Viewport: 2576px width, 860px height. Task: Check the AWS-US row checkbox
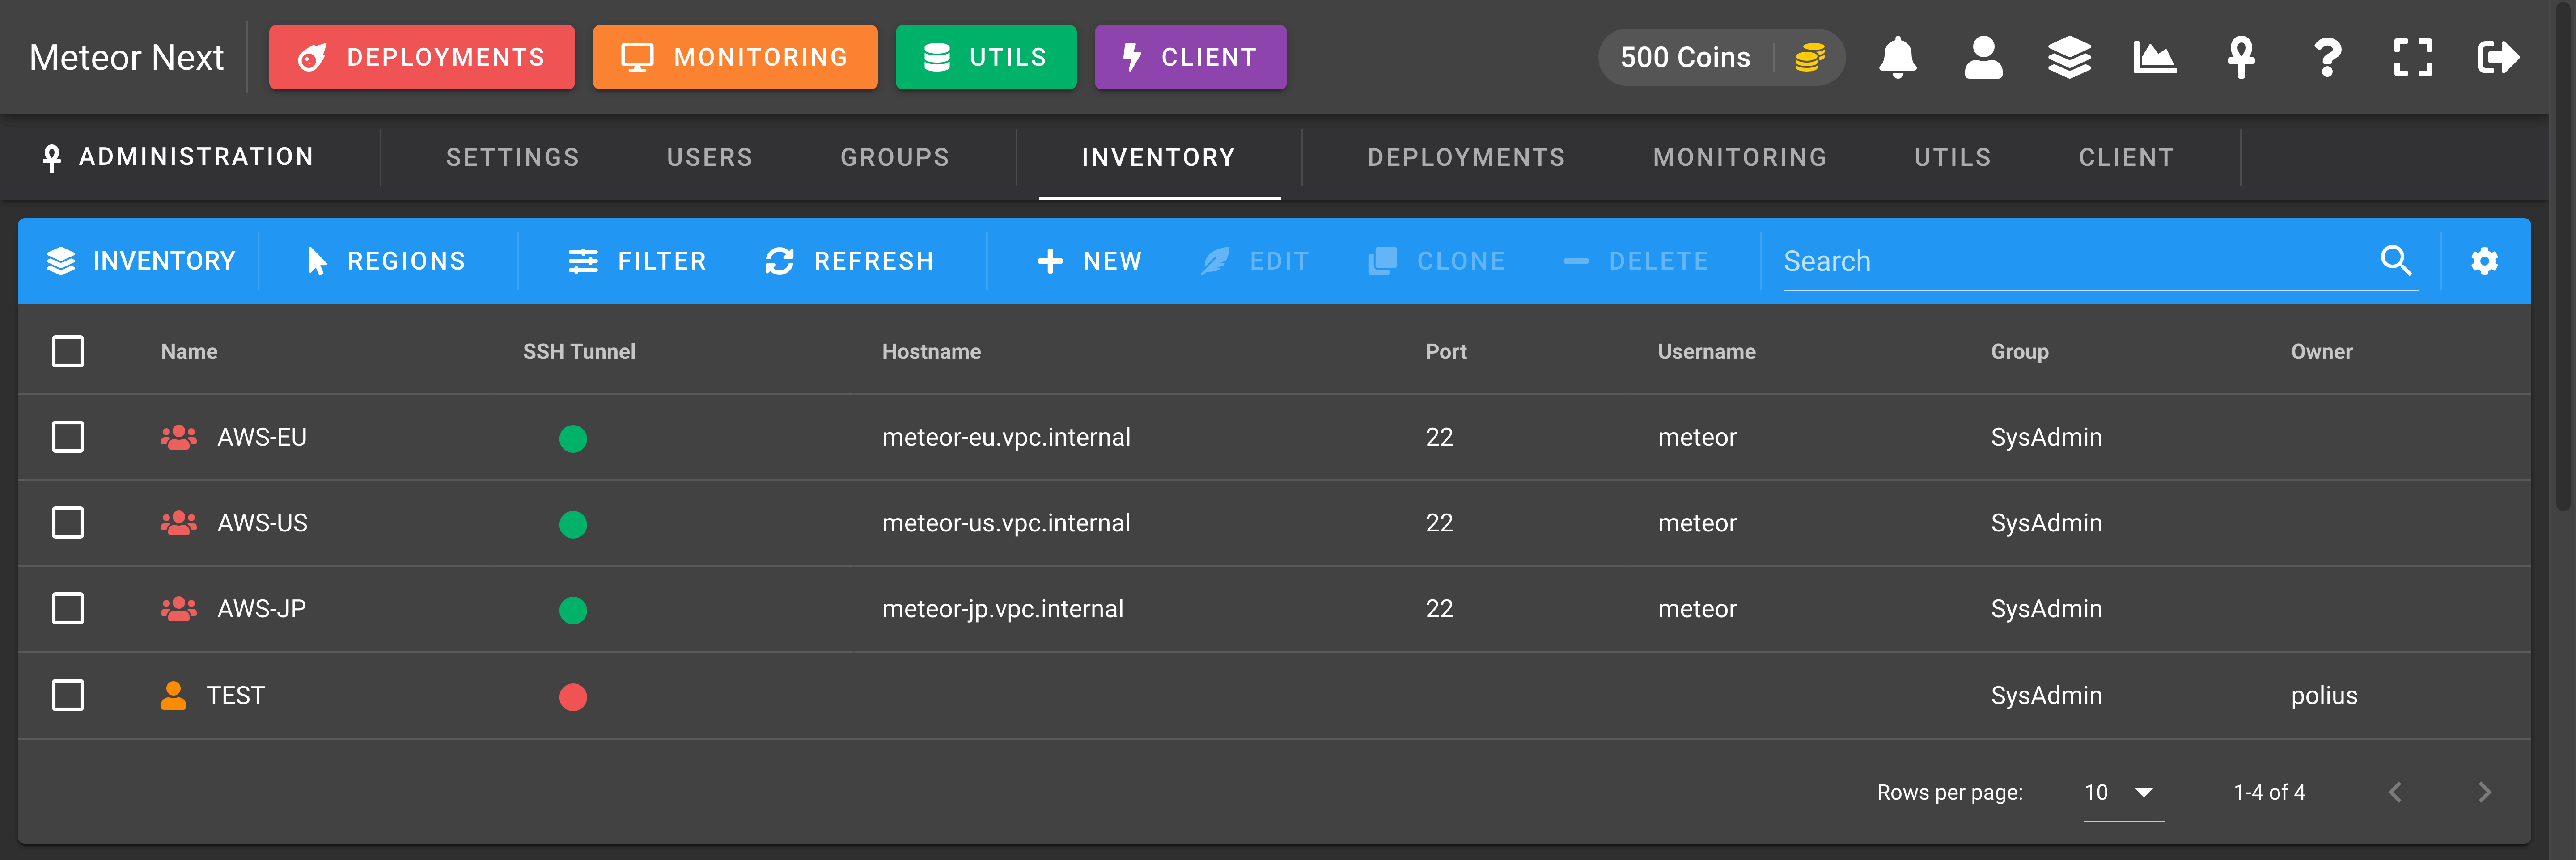pyautogui.click(x=68, y=523)
